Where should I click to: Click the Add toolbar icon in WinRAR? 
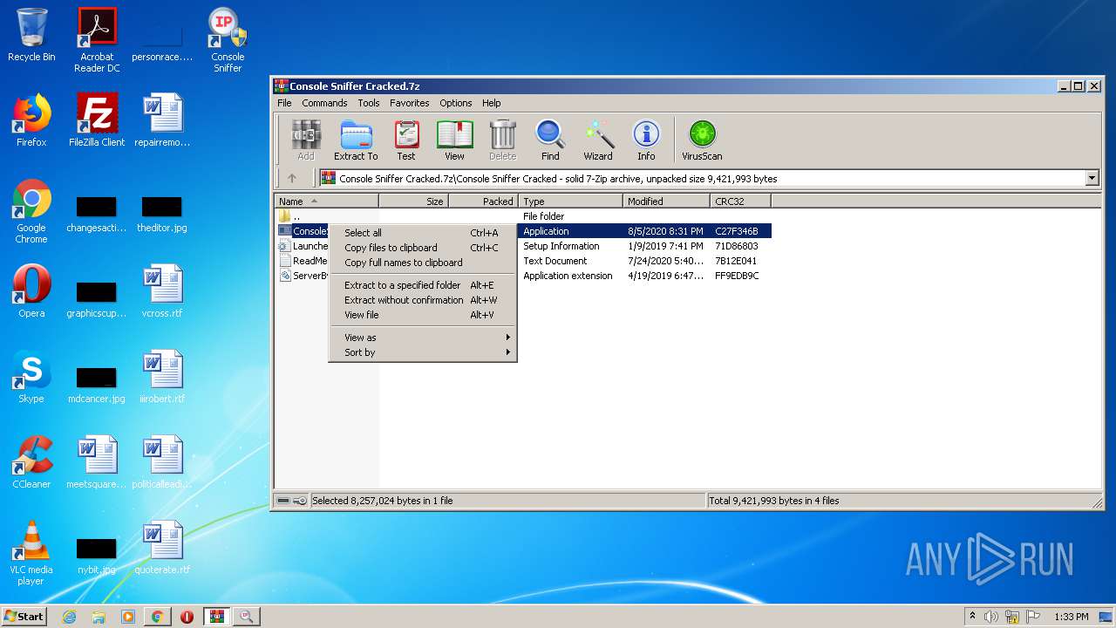click(x=306, y=140)
